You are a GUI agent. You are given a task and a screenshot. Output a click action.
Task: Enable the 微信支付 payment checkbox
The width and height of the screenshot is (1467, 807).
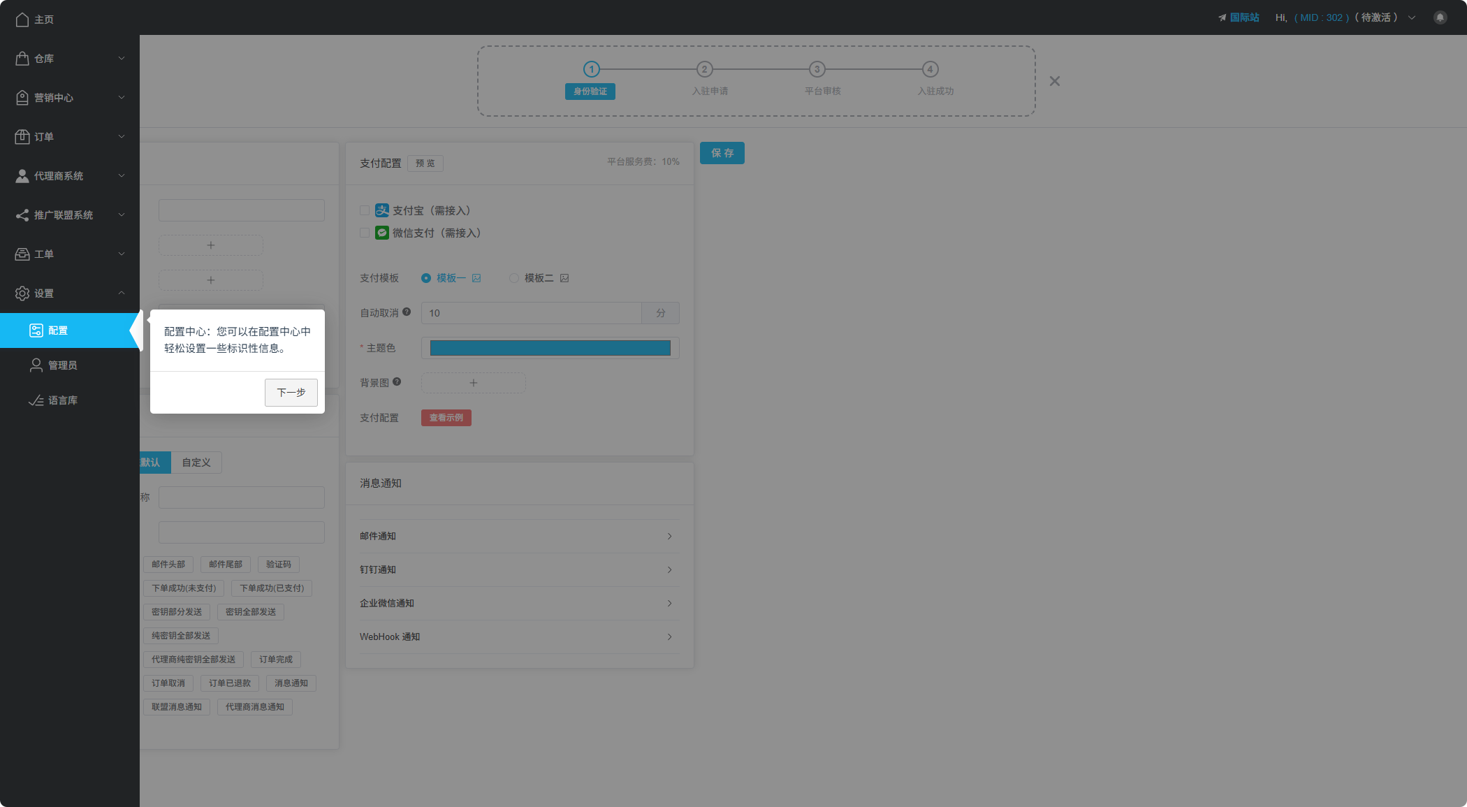tap(365, 233)
